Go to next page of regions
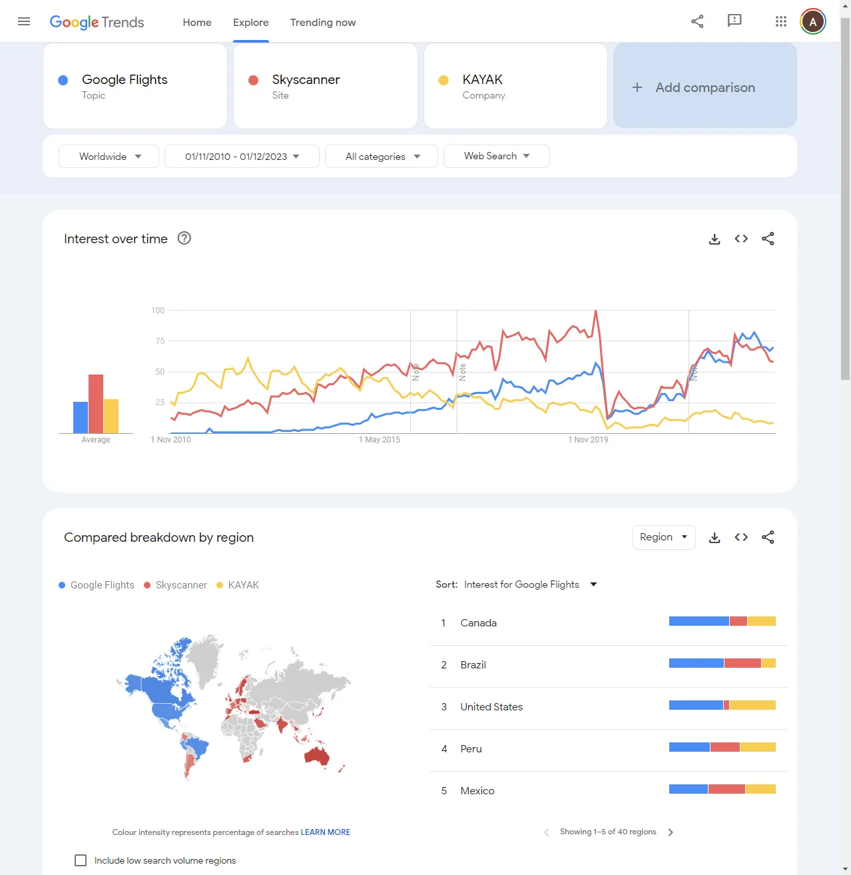The image size is (851, 875). (671, 832)
